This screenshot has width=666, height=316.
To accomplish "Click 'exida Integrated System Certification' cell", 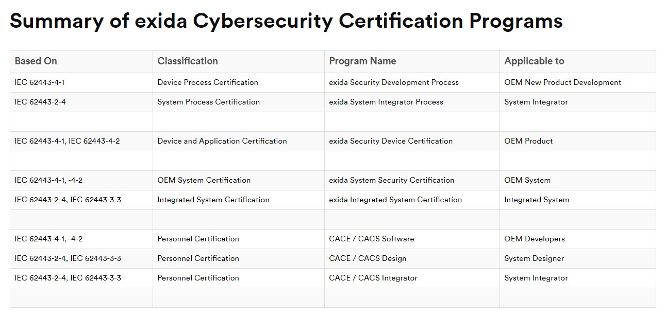I will click(x=412, y=200).
